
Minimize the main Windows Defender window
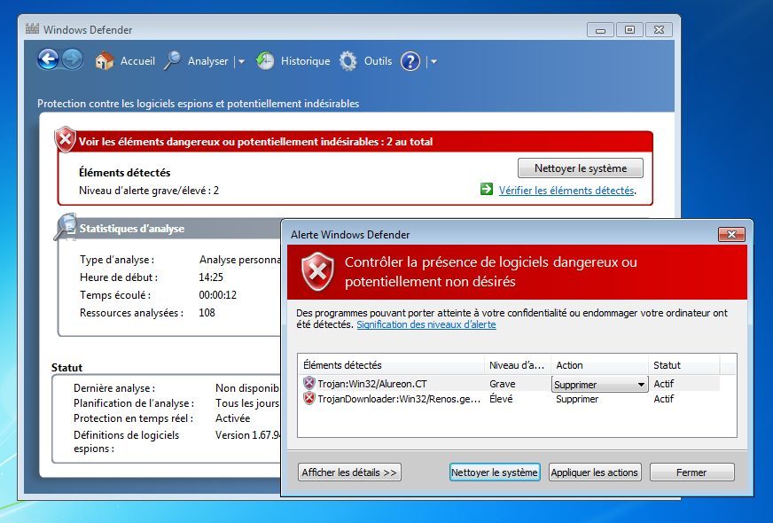click(600, 30)
